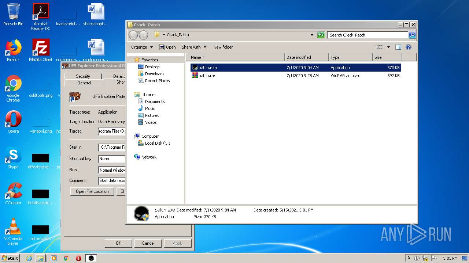Open the Firefox desktop shortcut

13,50
